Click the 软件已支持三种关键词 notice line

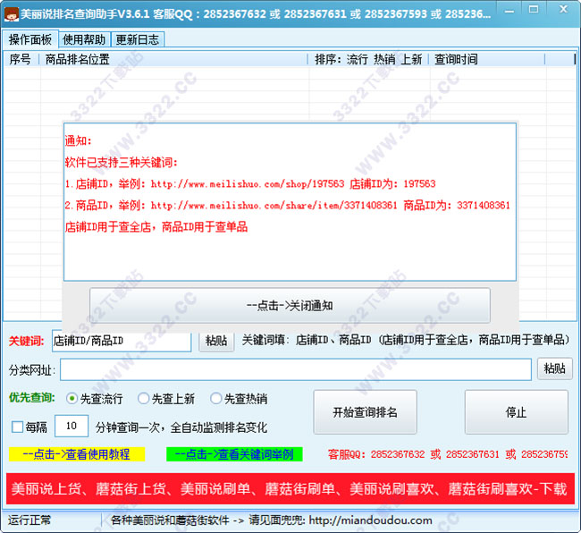tap(122, 163)
